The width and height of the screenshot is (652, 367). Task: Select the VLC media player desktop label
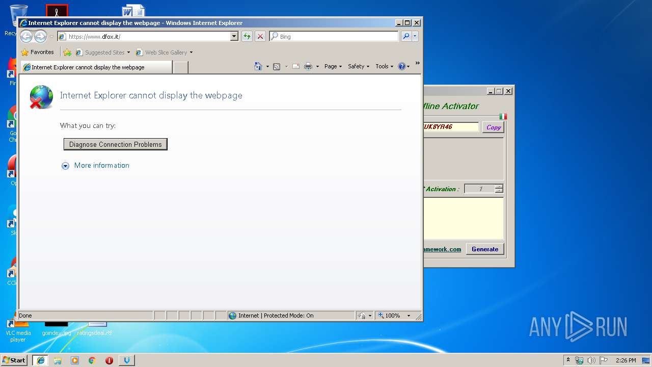click(18, 336)
